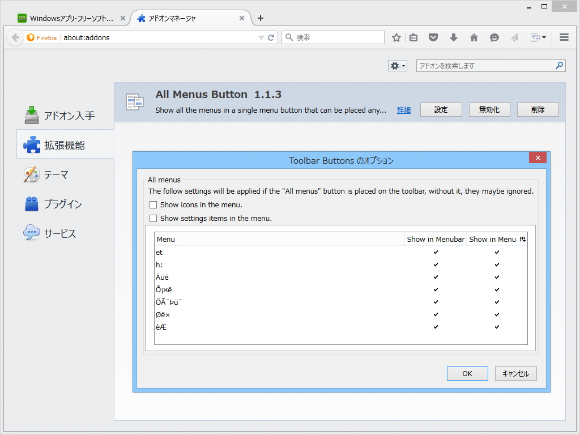Click the Show in Menu column header
Image resolution: width=580 pixels, height=435 pixels.
(x=492, y=240)
